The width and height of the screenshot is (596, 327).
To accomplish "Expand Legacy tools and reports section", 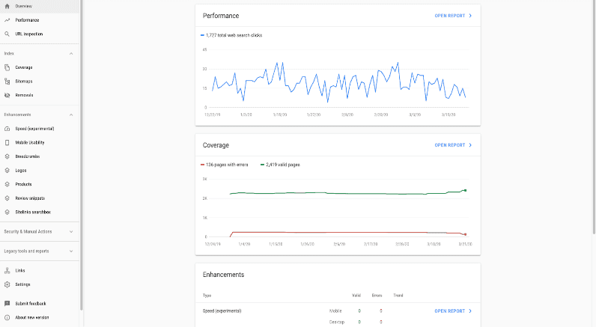I will click(x=71, y=251).
